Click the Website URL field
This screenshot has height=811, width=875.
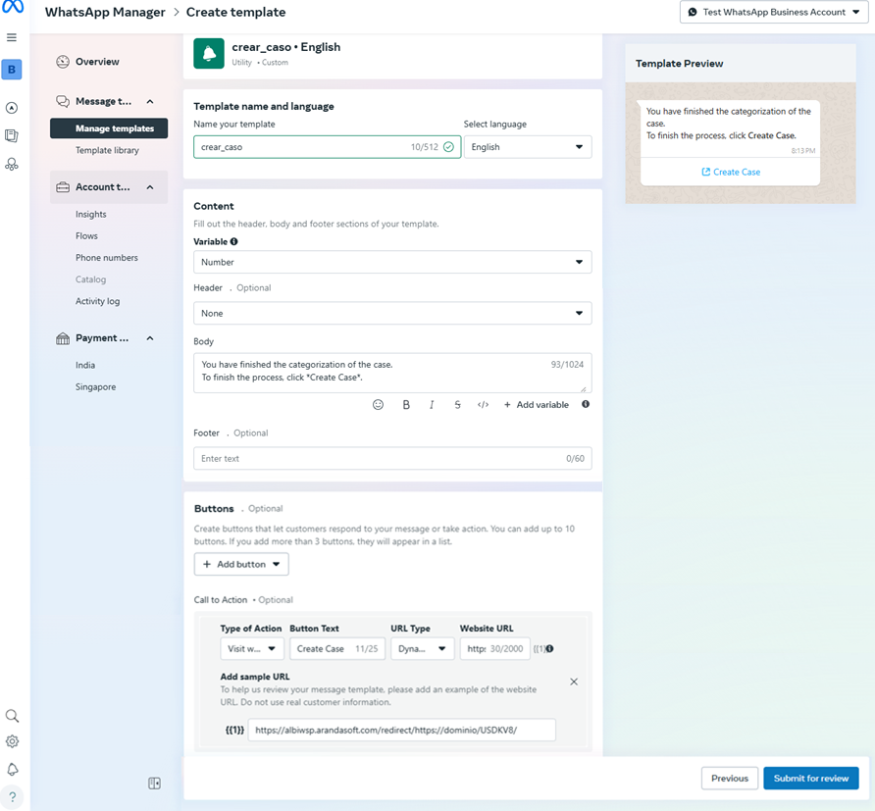(x=494, y=648)
